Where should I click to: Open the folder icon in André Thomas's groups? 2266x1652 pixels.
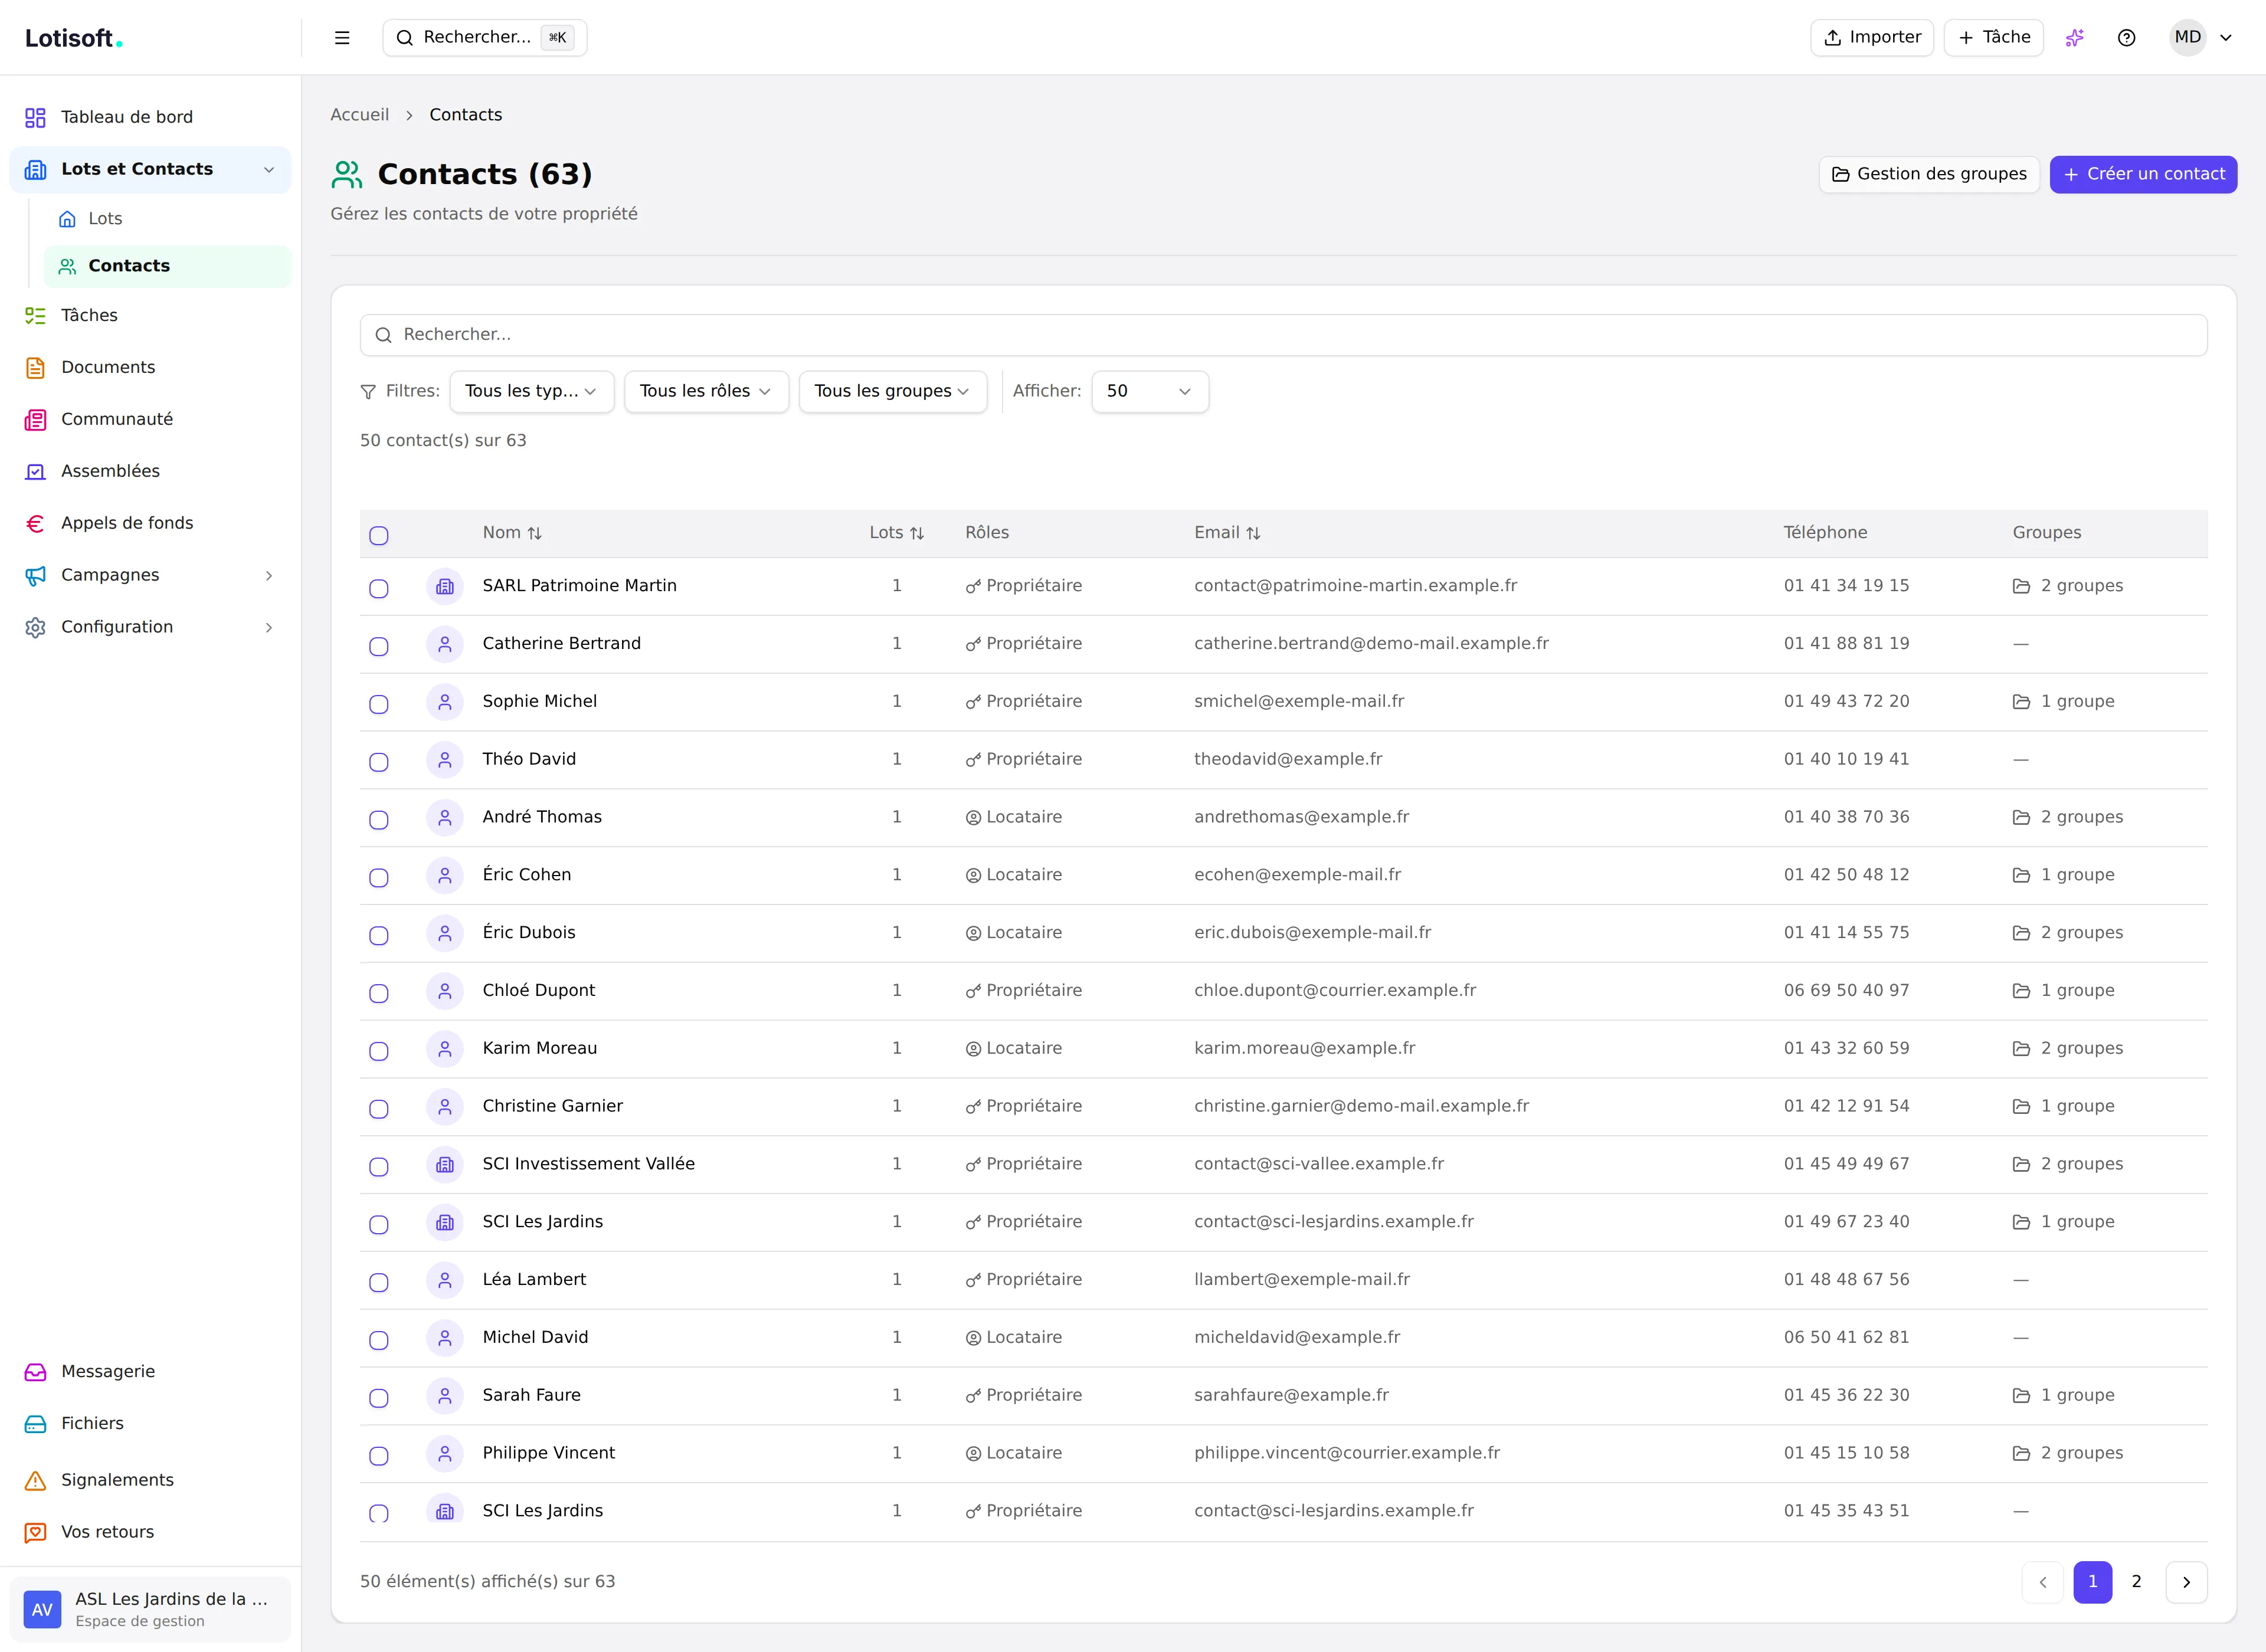pos(2021,817)
